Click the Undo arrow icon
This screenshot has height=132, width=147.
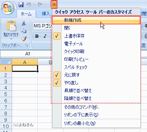tap(28, 5)
